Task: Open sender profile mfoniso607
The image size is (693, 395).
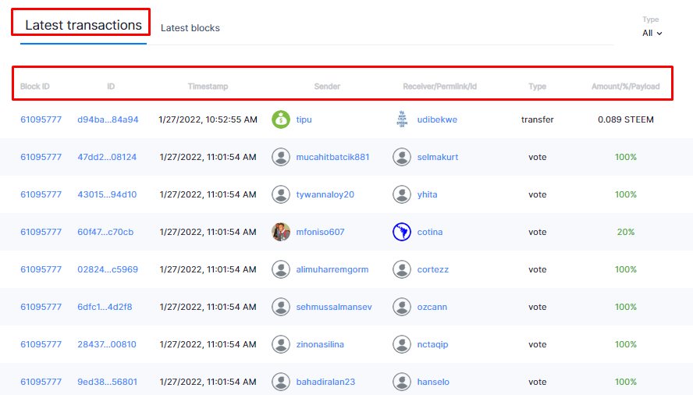Action: (320, 232)
